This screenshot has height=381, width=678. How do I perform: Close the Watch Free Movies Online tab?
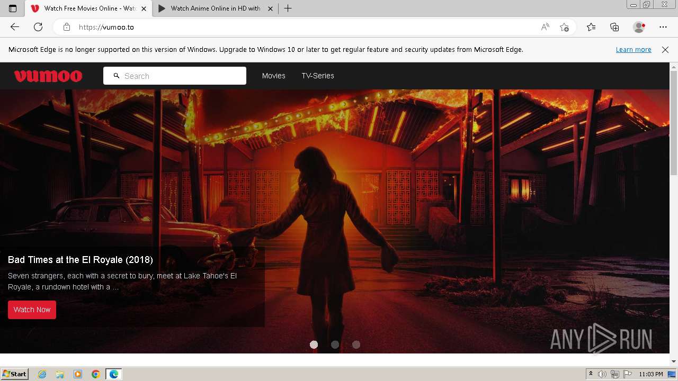[144, 8]
